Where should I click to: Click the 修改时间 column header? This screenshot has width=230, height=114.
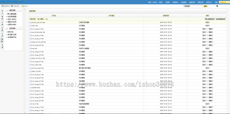click(166, 16)
